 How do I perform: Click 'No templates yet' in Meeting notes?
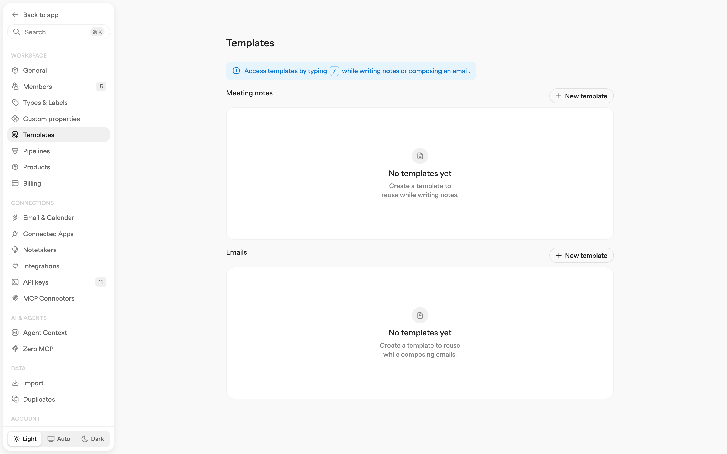420,173
